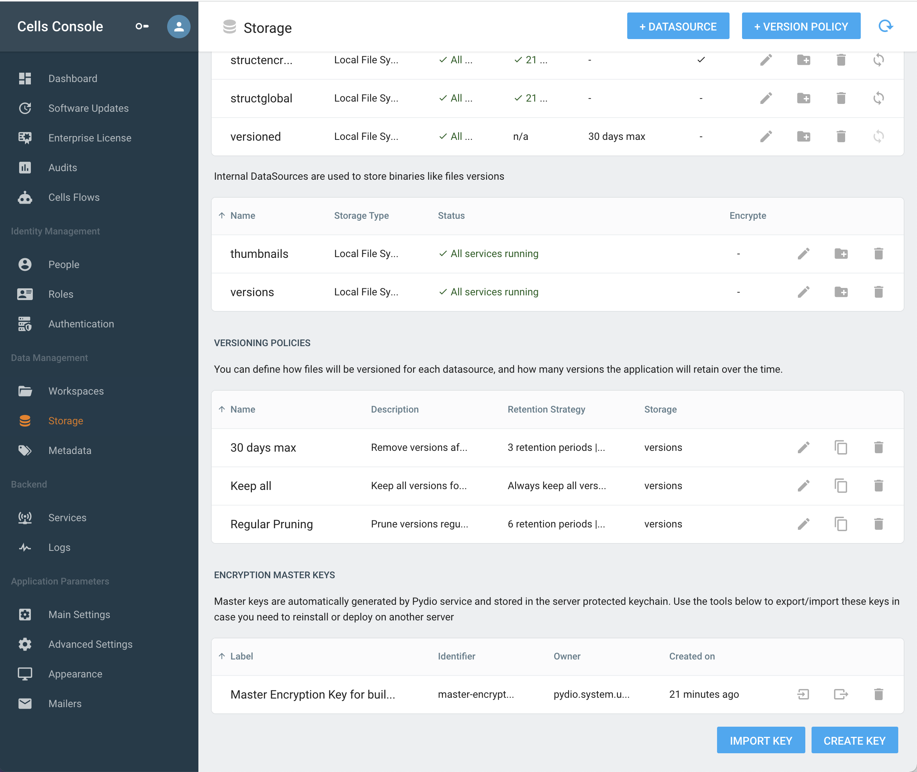The width and height of the screenshot is (917, 772).
Task: Edit the 30 days max policy
Action: 804,448
